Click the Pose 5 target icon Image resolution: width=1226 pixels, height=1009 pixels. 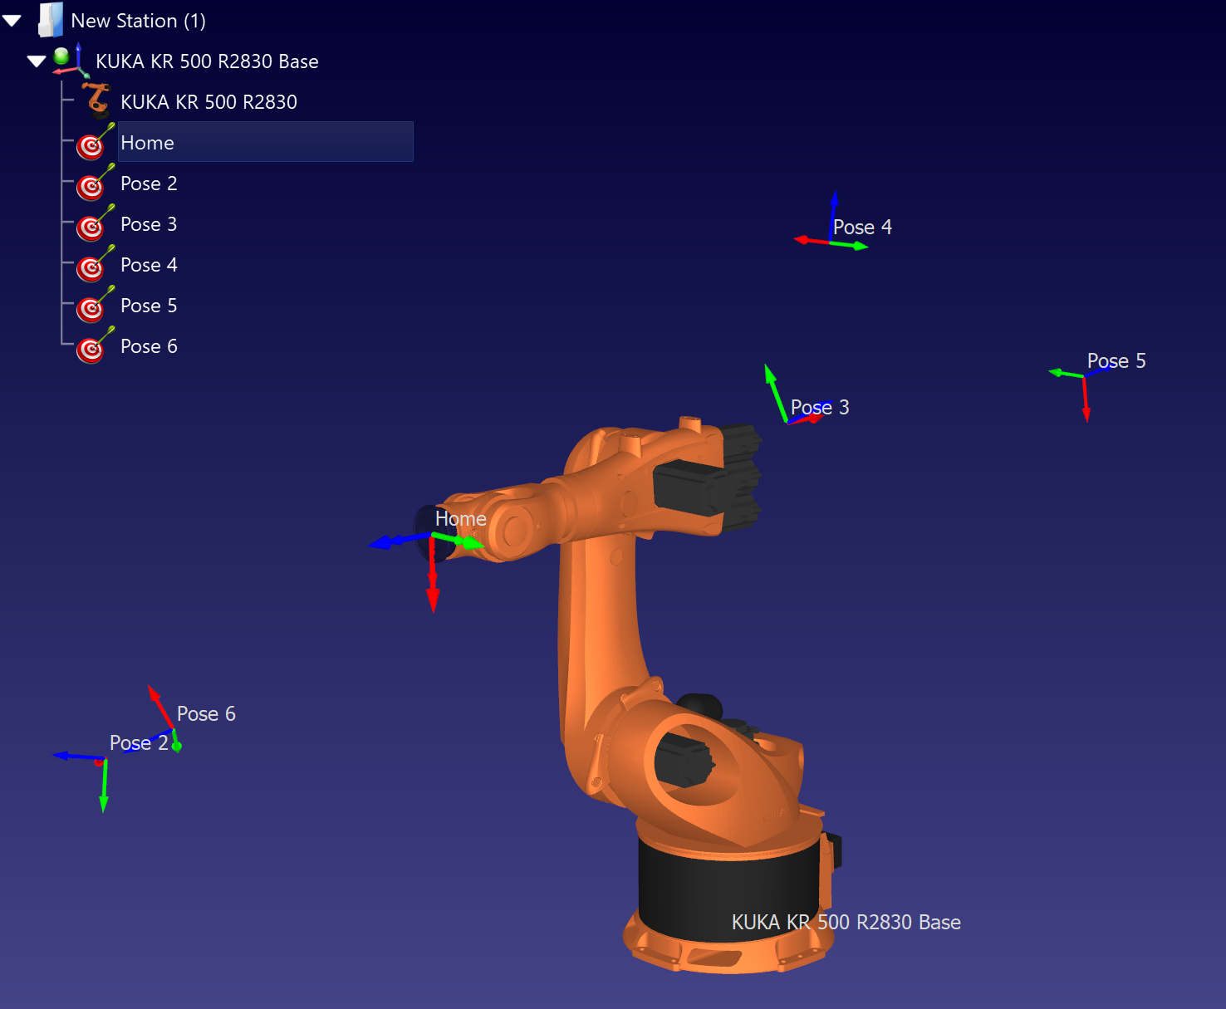(91, 308)
